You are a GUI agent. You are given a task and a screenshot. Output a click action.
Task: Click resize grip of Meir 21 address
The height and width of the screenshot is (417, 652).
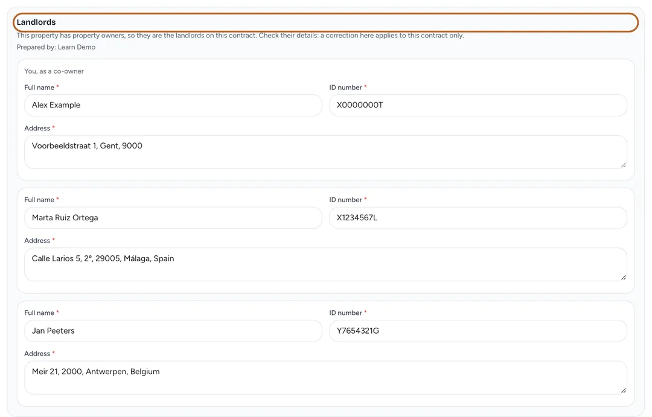(623, 390)
